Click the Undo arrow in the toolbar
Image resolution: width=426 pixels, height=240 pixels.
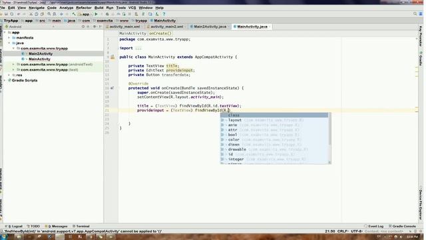click(x=19, y=14)
